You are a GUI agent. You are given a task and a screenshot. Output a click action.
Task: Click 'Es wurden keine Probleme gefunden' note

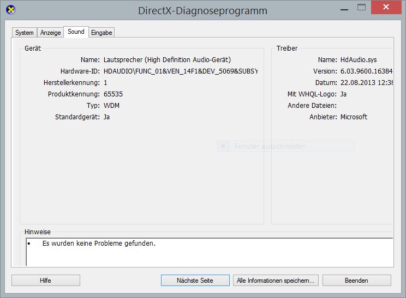pos(99,244)
